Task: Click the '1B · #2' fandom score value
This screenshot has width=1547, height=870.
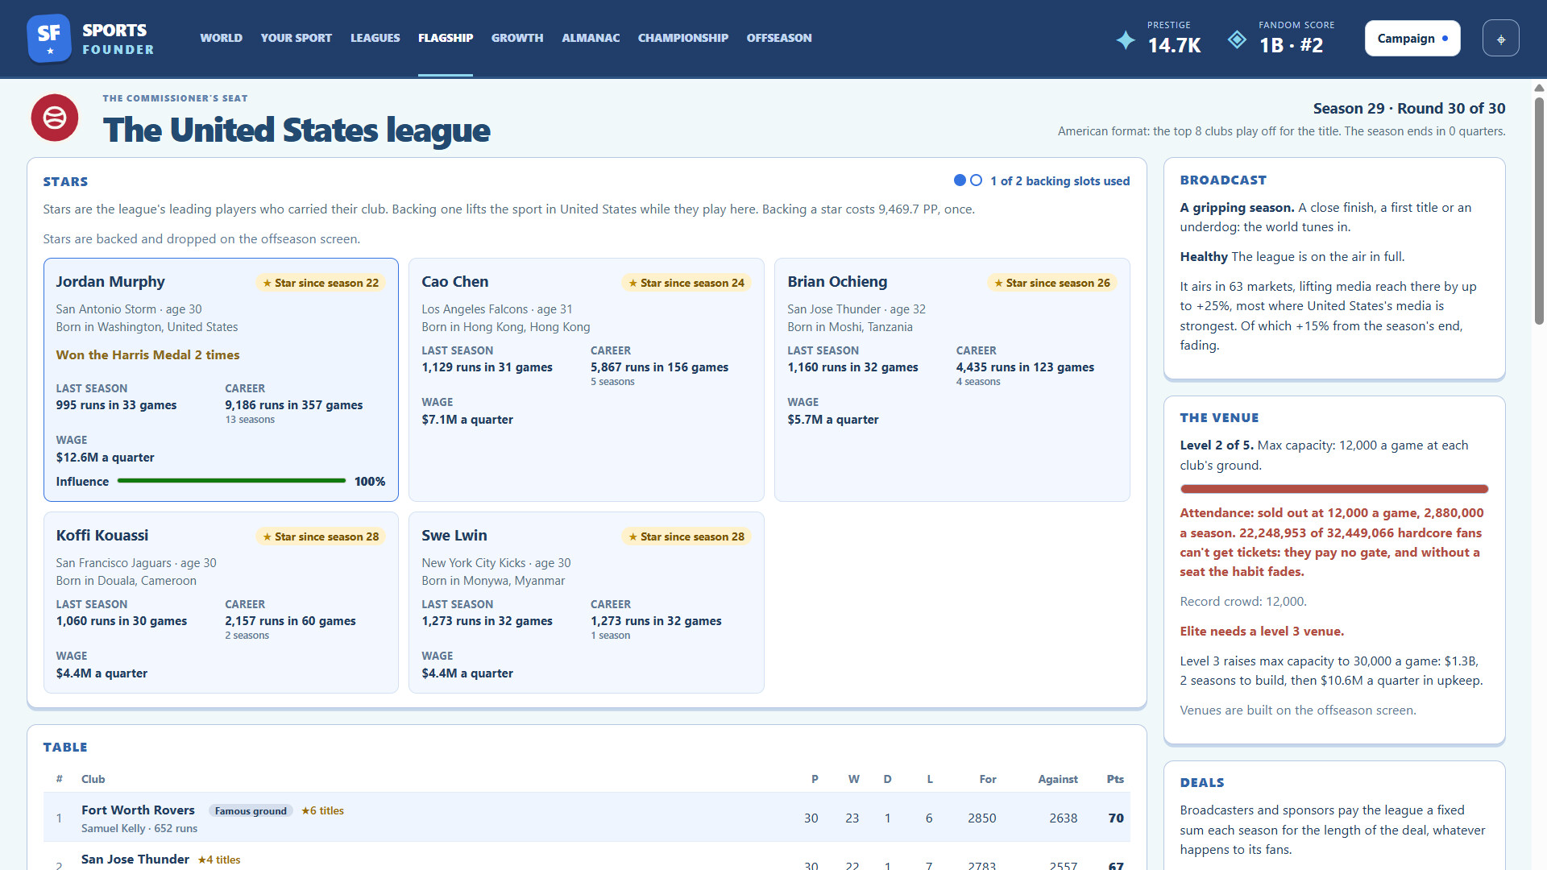Action: [1291, 45]
